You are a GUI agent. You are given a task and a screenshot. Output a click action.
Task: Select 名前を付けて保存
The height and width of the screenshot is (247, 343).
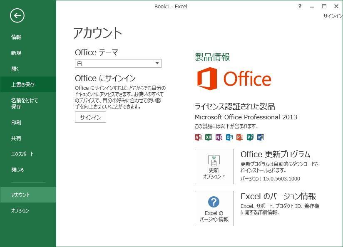[x=28, y=104]
